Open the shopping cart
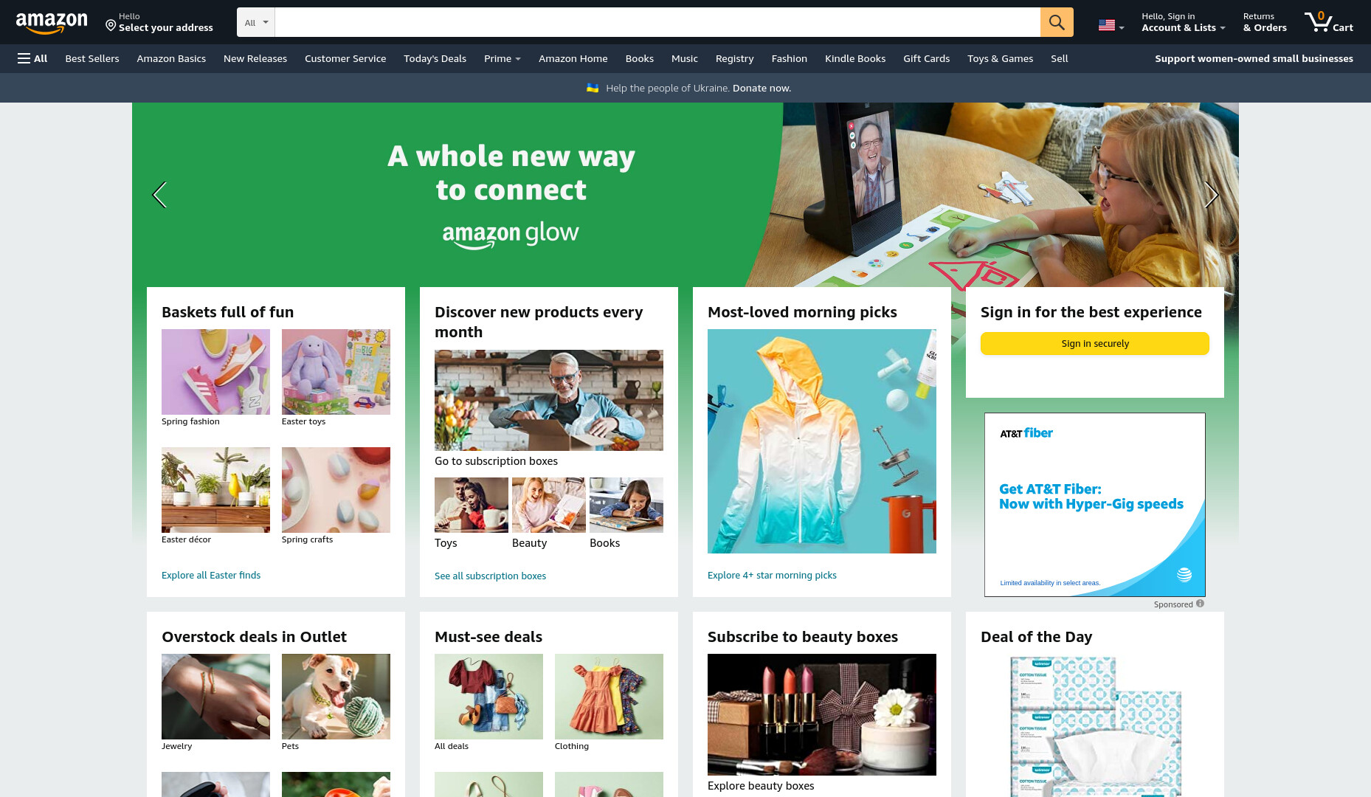This screenshot has width=1371, height=797. pos(1329,22)
